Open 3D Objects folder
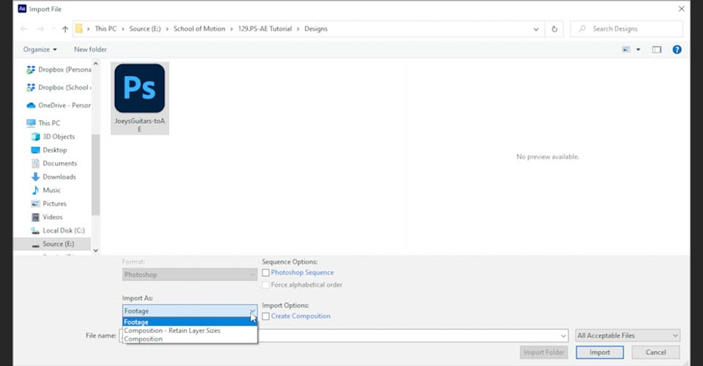 tap(53, 136)
